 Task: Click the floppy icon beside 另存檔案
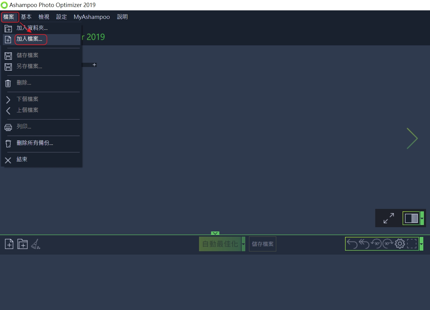pyautogui.click(x=8, y=67)
